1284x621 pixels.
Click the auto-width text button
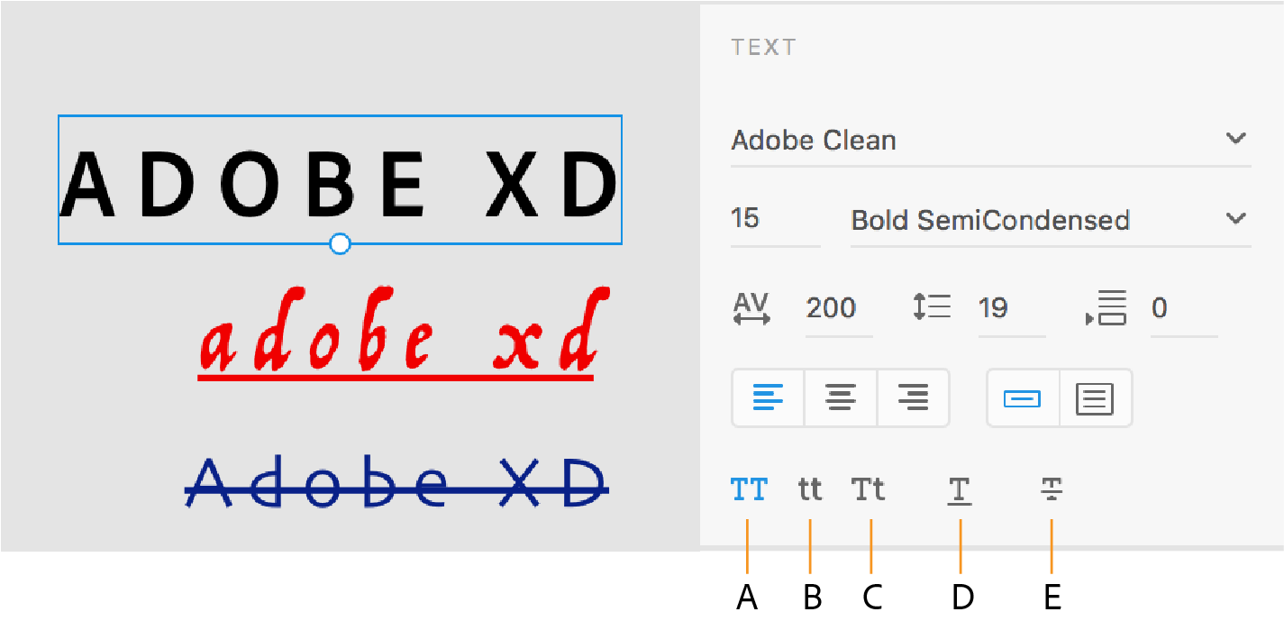pos(1022,397)
